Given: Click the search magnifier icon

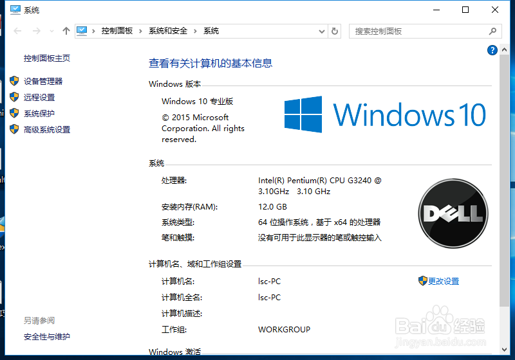Looking at the screenshot, I should coord(492,31).
